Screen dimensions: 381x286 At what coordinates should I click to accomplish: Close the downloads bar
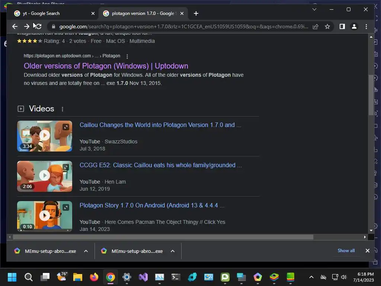point(367,251)
